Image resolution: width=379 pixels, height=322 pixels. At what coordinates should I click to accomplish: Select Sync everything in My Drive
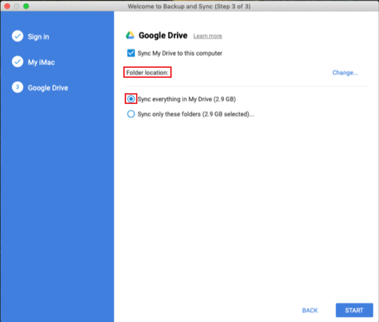coord(131,99)
